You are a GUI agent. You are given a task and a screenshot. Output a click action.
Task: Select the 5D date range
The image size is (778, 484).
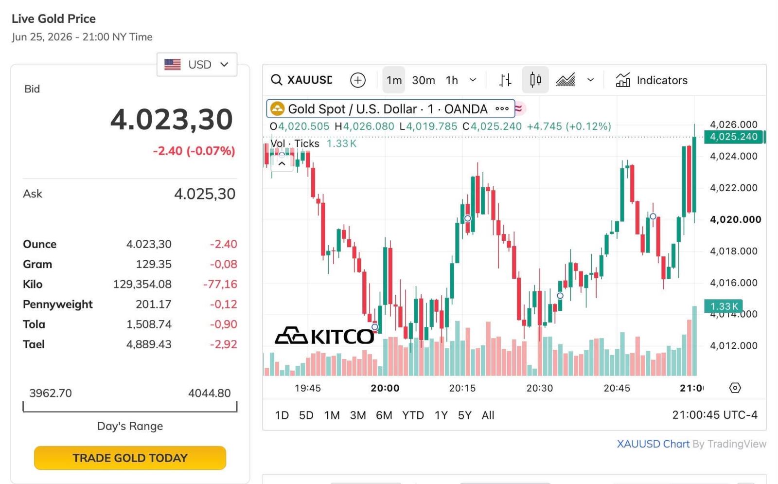(x=306, y=415)
